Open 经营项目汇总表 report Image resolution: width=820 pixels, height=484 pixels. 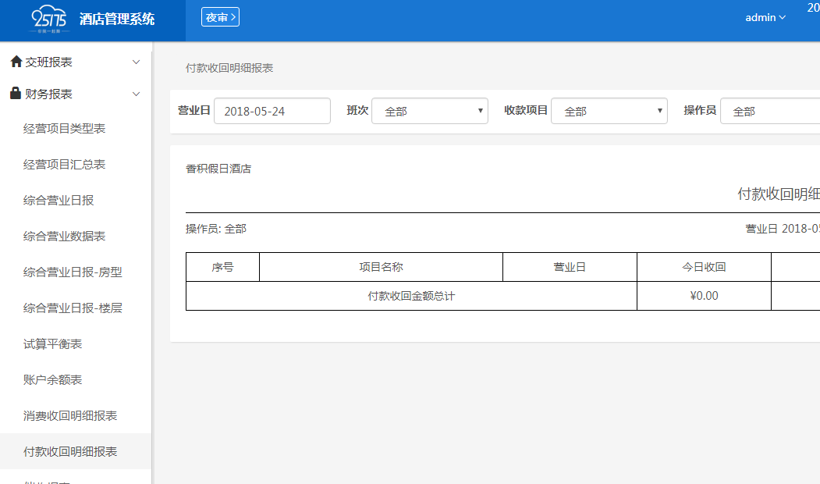coord(65,165)
